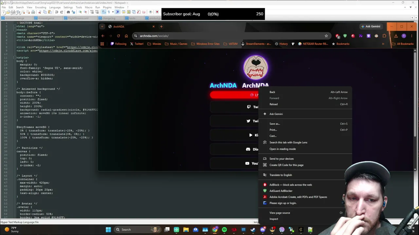Close the ArchNDA browser tab
Viewport: 419px width, 235px height.
[x=153, y=26]
